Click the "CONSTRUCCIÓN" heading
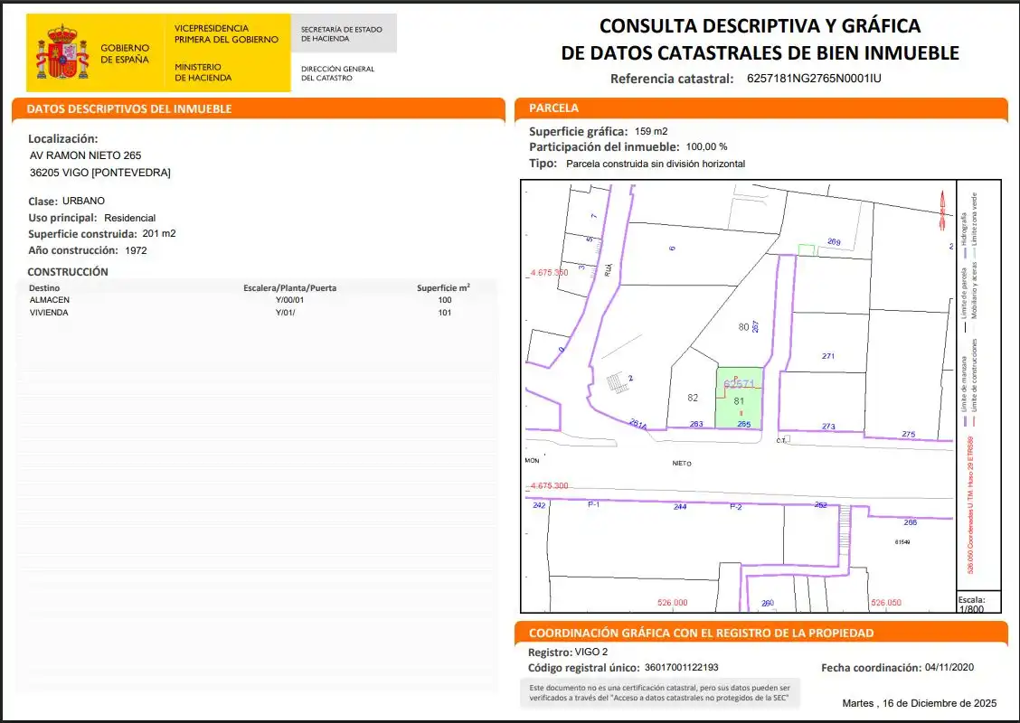1020x723 pixels. coord(68,272)
